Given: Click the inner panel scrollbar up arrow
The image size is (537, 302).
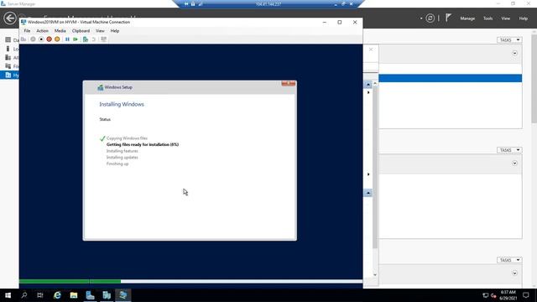Looking at the screenshot, I should point(375,84).
